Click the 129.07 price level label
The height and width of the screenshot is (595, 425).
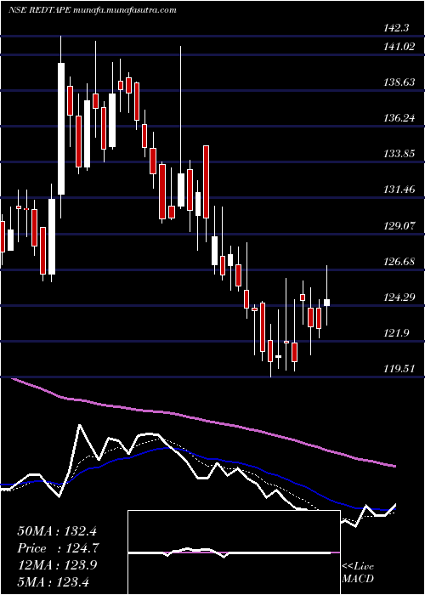[401, 226]
